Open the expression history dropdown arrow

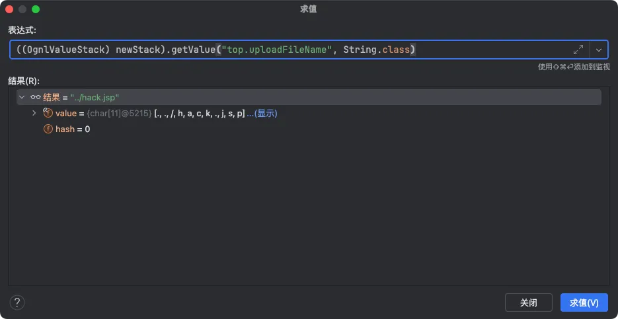599,50
